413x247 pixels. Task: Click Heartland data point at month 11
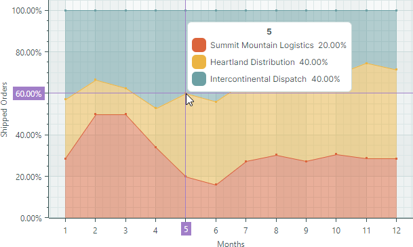click(366, 64)
